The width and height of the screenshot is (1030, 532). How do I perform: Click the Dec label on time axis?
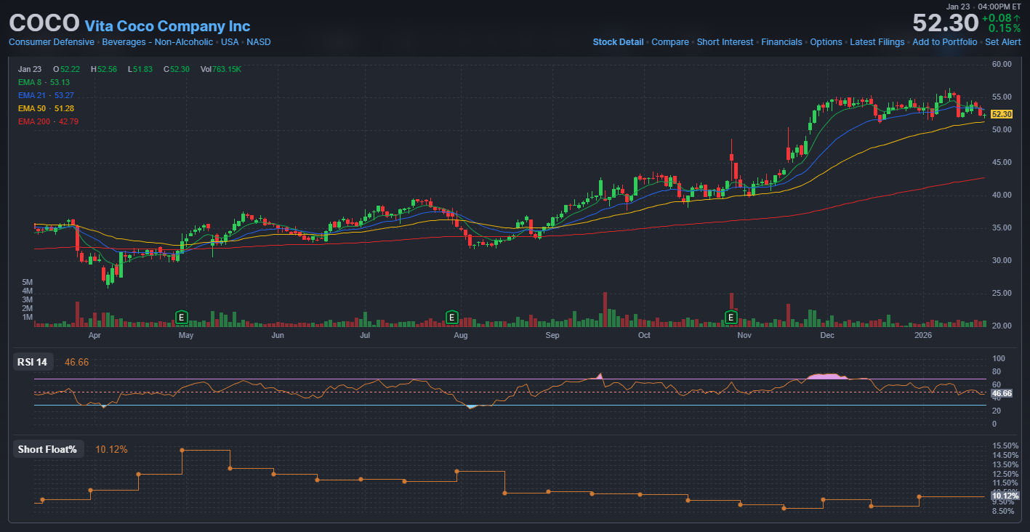(x=826, y=336)
